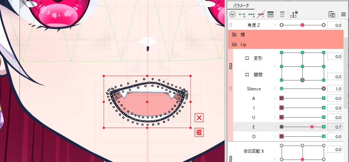The width and height of the screenshot is (349, 162).
Task: Expand the 顔 parameter folder
Action: (234, 35)
